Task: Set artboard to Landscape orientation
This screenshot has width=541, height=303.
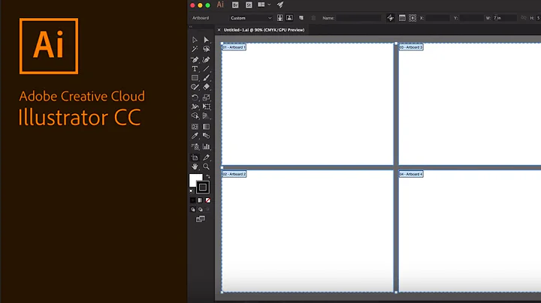Action: point(289,18)
